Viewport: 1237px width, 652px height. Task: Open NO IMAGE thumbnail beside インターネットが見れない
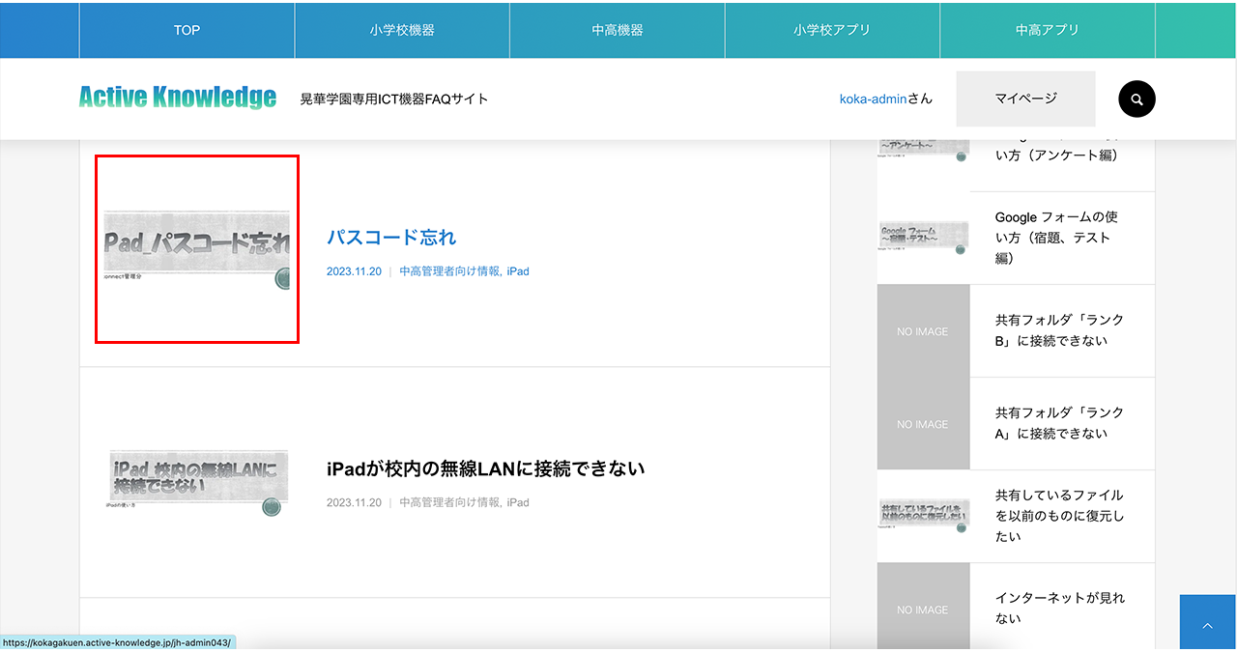coord(923,609)
